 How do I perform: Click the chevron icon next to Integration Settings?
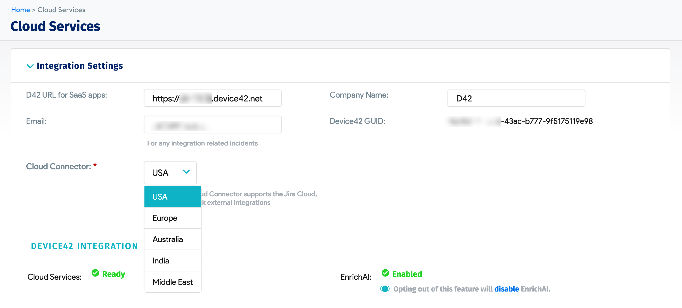pos(30,66)
